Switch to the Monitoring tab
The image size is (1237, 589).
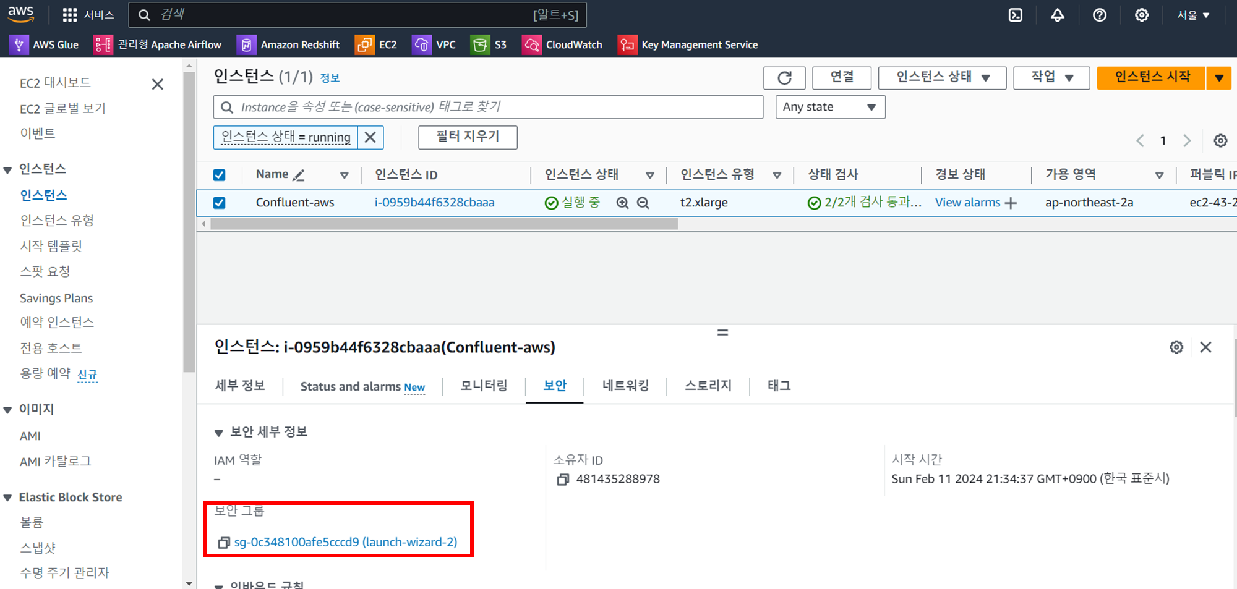pyautogui.click(x=484, y=386)
